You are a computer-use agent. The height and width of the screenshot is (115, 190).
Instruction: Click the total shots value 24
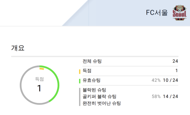click(x=175, y=61)
